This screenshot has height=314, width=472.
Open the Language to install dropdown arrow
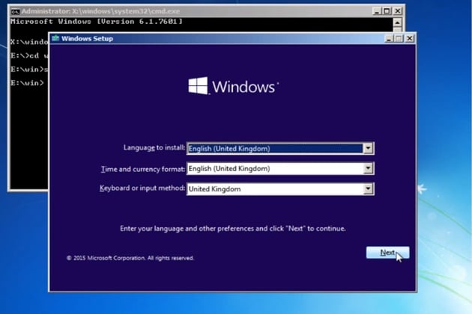click(x=368, y=148)
